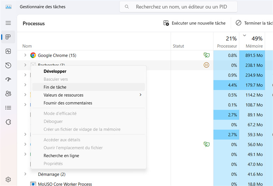The width and height of the screenshot is (273, 186).
Task: Click the 238.1 Mo memory value
Action: click(254, 65)
